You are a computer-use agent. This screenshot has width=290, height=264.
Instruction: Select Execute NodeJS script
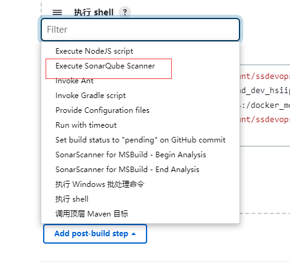(x=140, y=51)
